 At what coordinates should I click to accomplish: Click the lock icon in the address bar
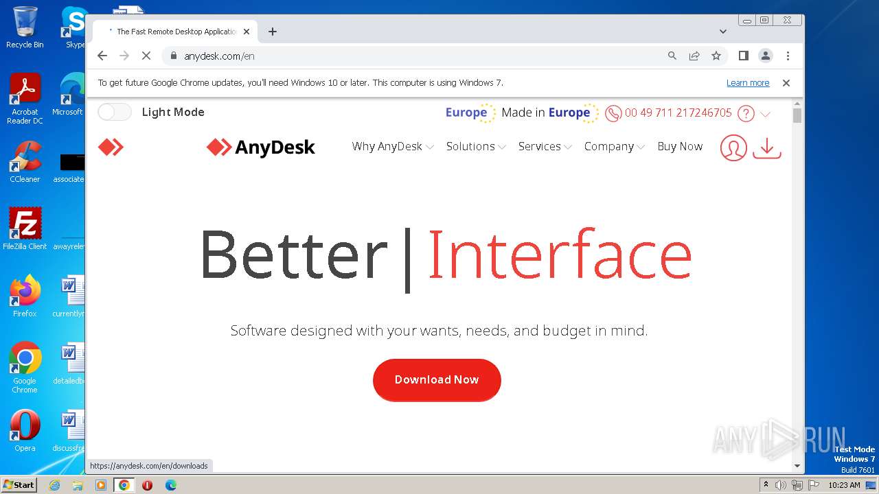(174, 56)
